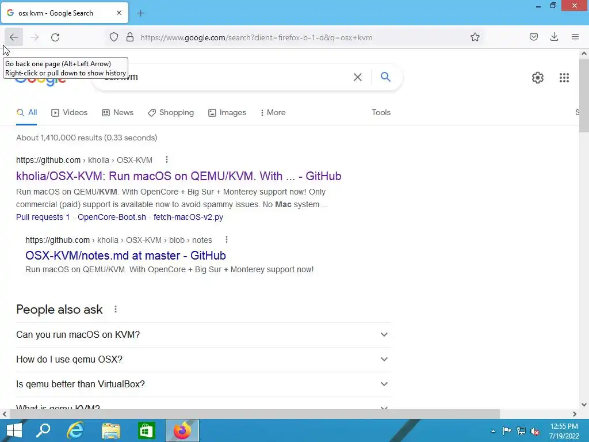Viewport: 589px width, 442px height.
Task: Open kholia/OSX-KVM GitHub result
Action: pyautogui.click(x=178, y=176)
